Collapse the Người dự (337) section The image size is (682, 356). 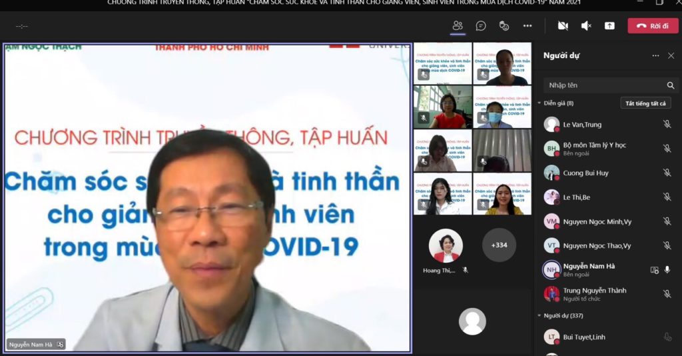click(539, 315)
